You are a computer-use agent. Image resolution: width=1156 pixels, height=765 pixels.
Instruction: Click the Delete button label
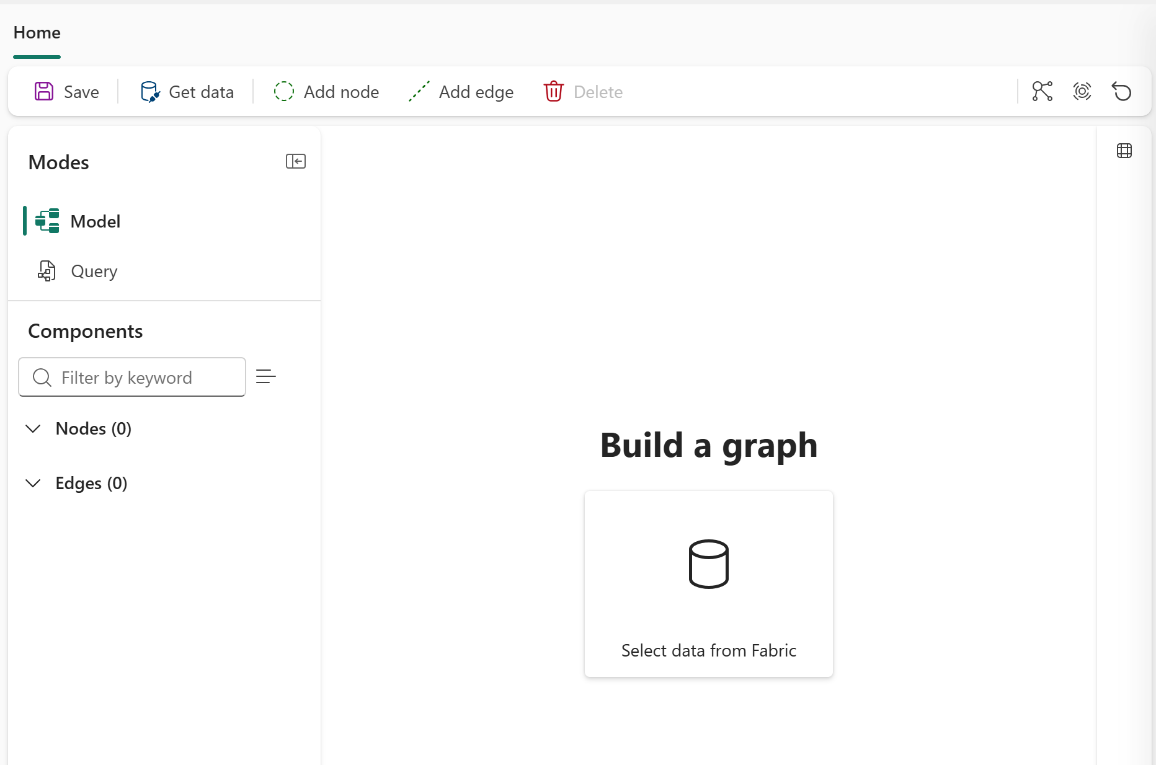point(598,92)
